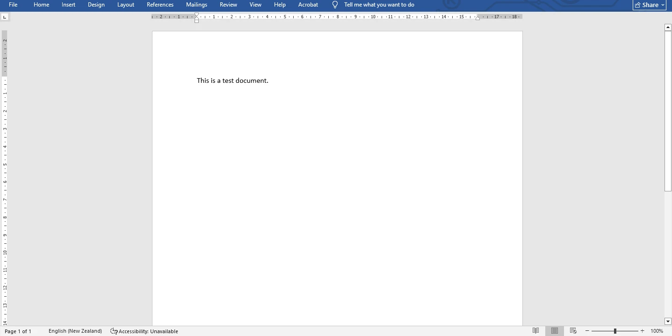The width and height of the screenshot is (672, 336).
Task: Open the Share dropdown
Action: pyautogui.click(x=649, y=5)
